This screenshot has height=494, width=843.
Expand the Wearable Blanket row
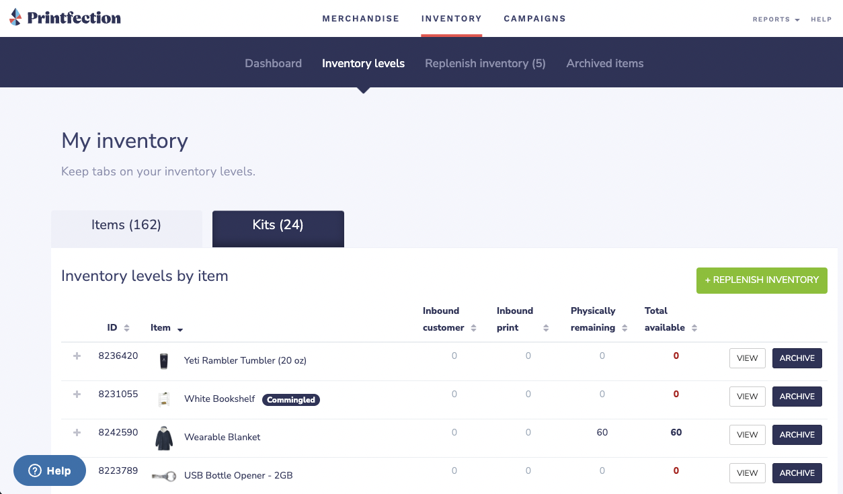(77, 433)
